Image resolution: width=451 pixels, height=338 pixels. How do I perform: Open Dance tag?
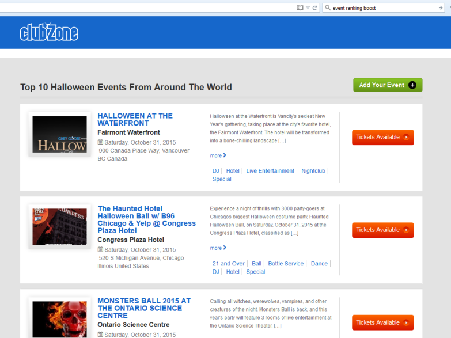point(319,264)
